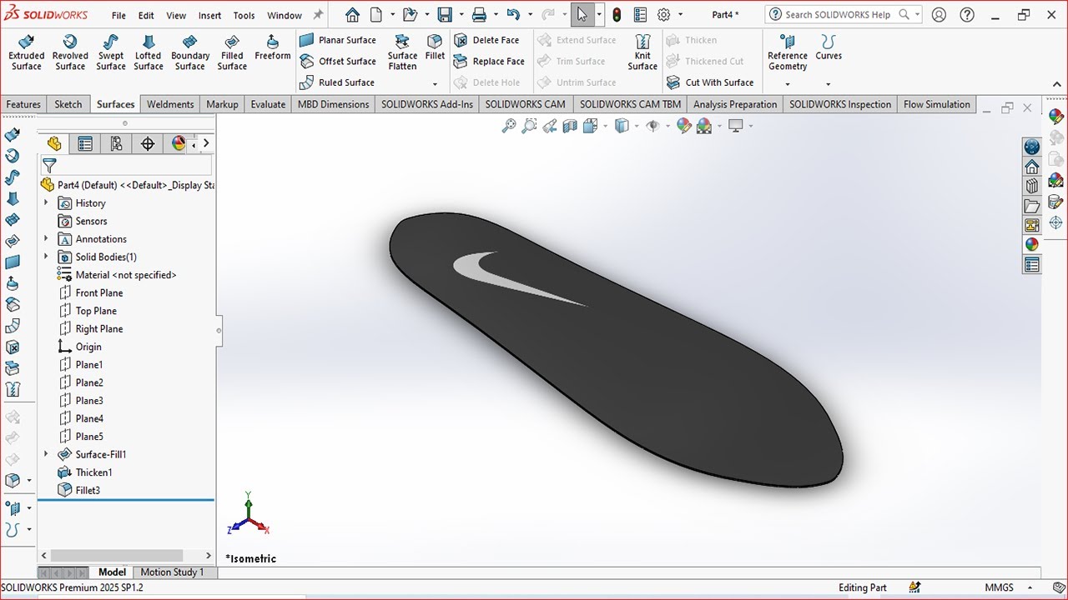Screen dimensions: 1068x600
Task: Expand the Solid Bodies(1) node
Action: tap(46, 257)
